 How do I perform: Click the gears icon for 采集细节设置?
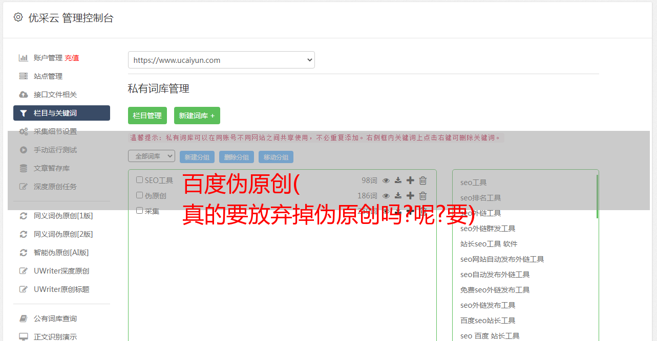coord(24,131)
